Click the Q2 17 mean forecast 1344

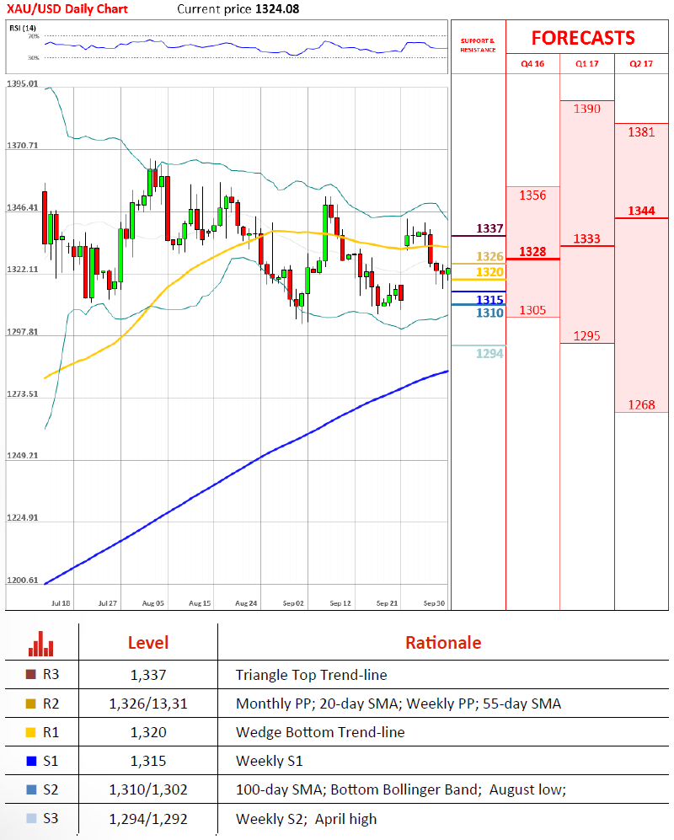point(641,211)
